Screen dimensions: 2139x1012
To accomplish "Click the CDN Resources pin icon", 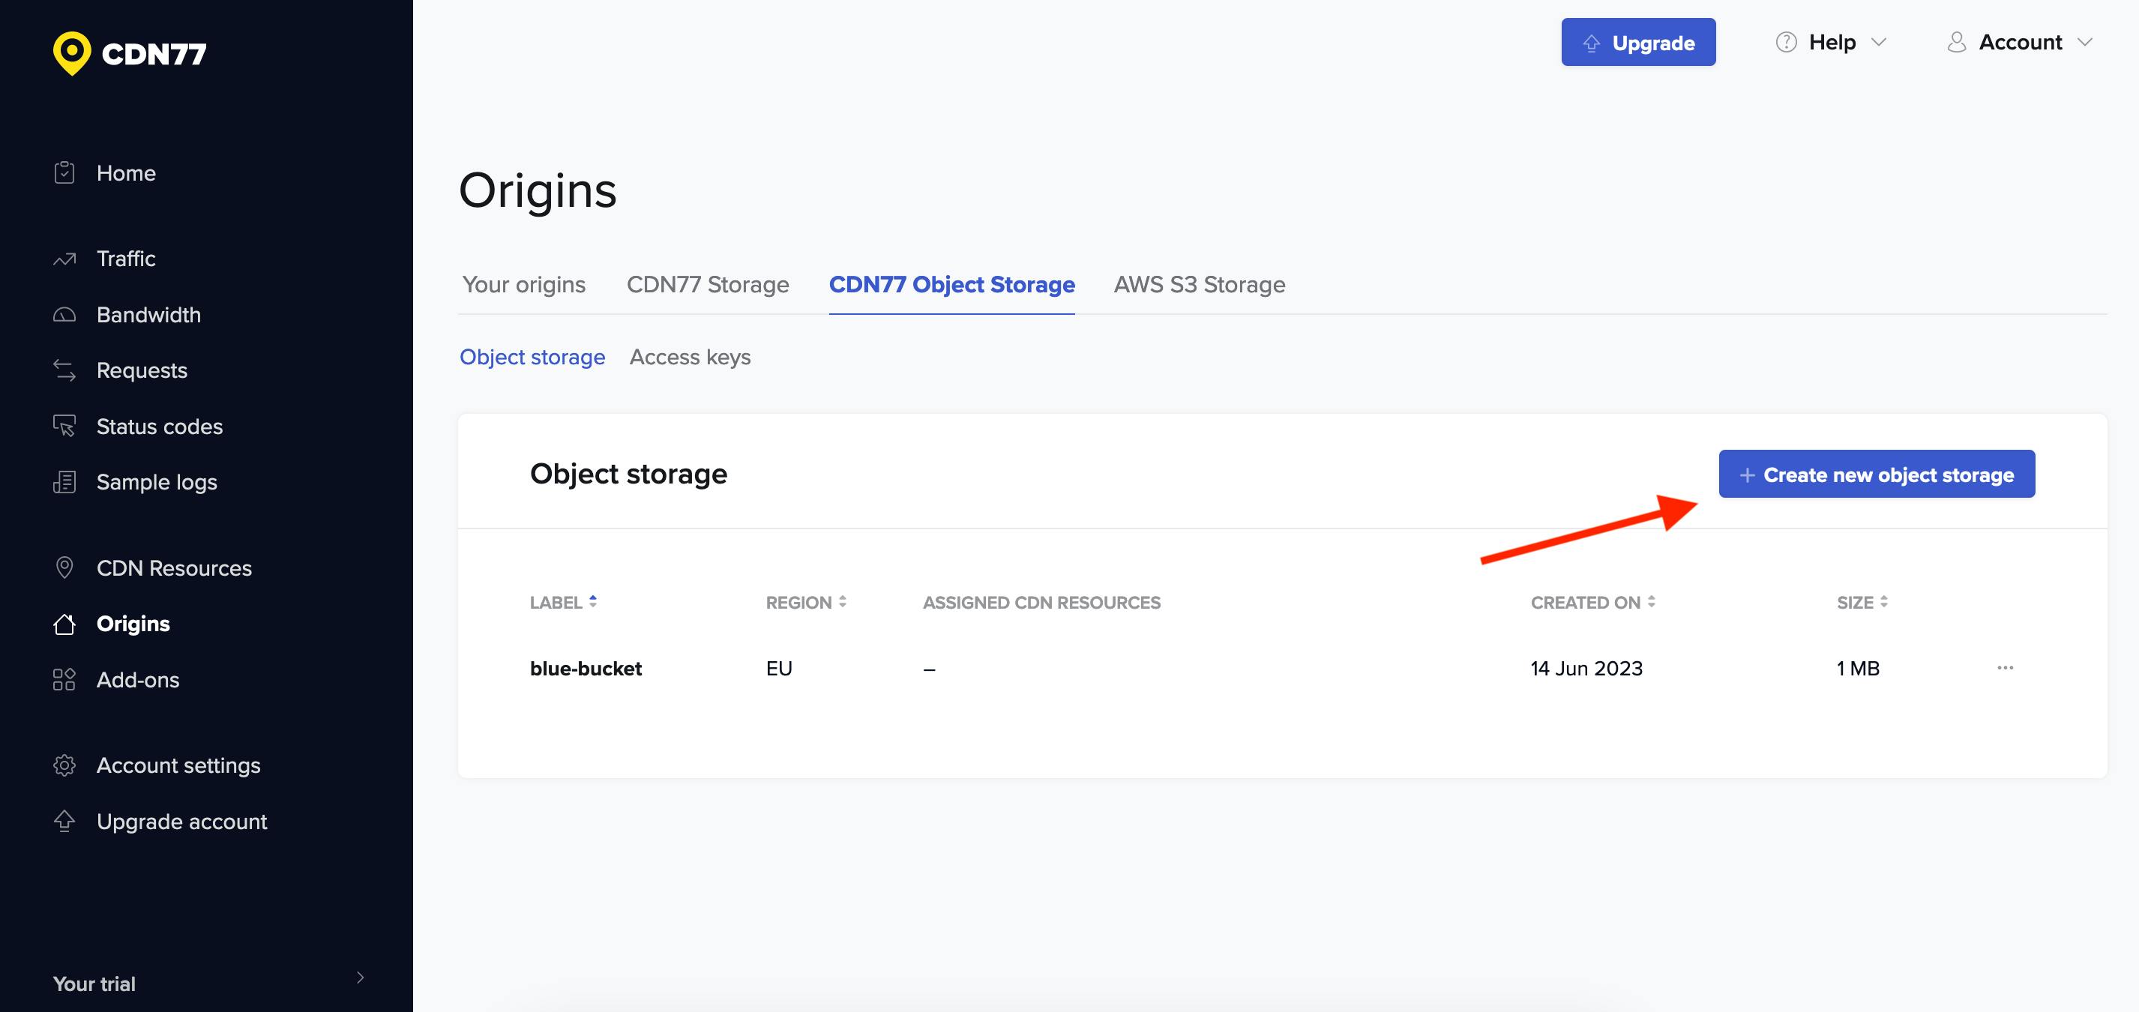I will coord(64,568).
